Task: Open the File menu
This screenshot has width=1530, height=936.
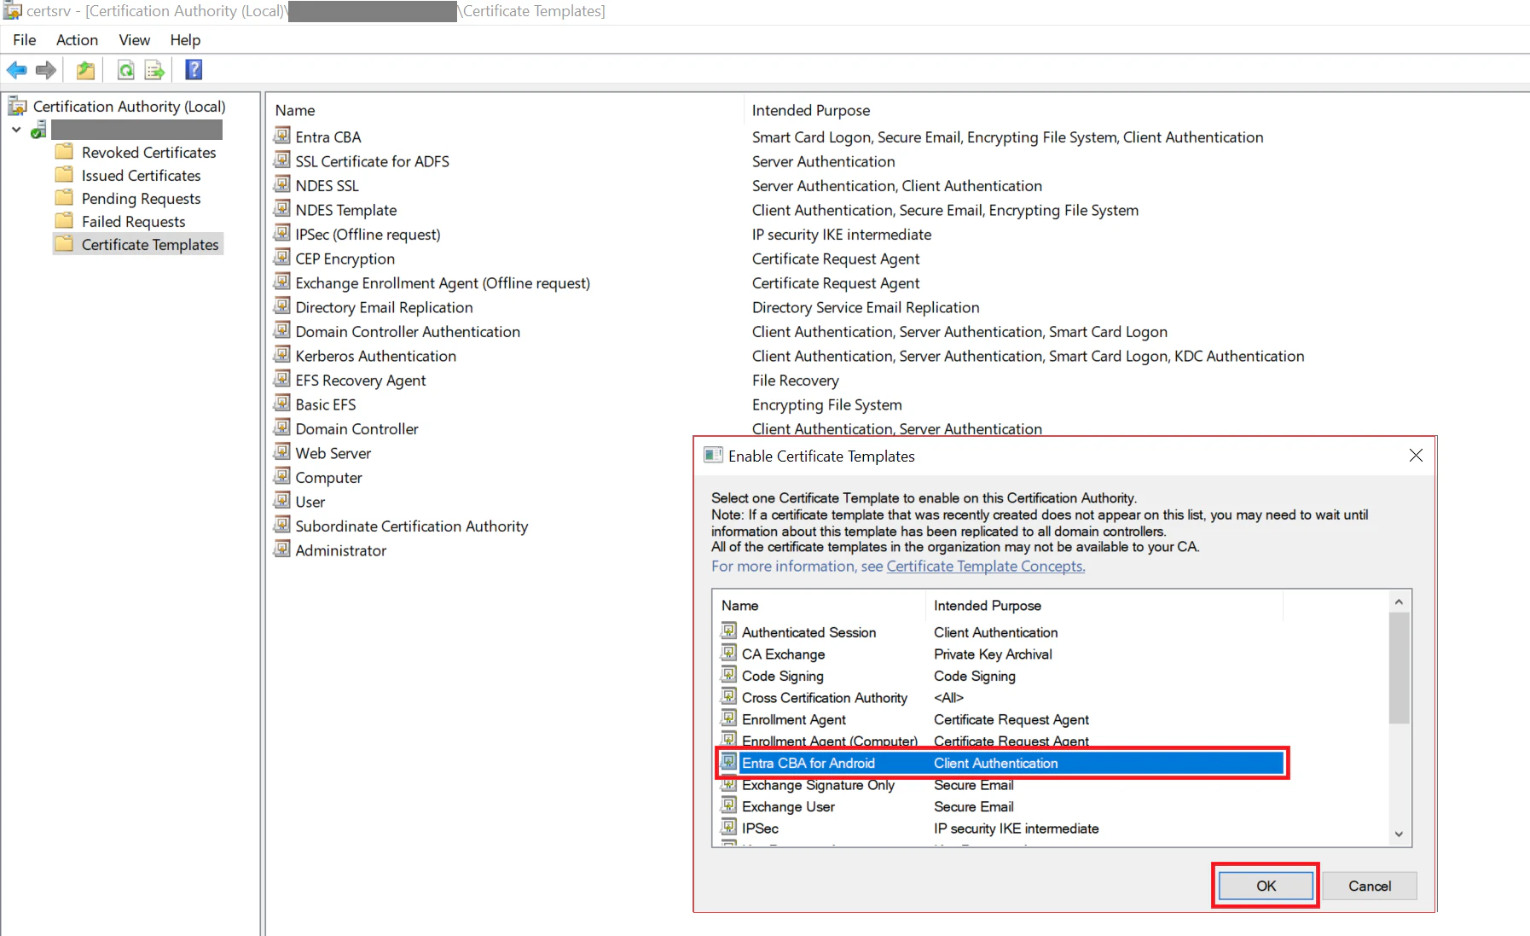Action: coord(24,40)
